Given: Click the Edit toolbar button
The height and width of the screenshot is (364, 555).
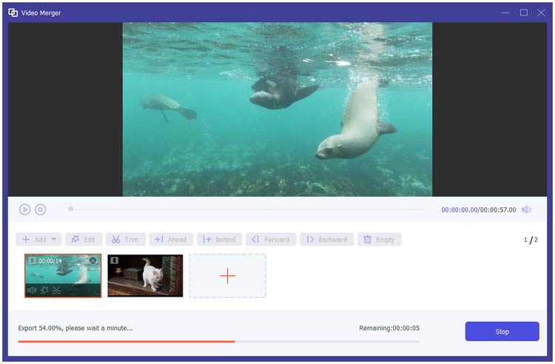Looking at the screenshot, I should pos(84,240).
